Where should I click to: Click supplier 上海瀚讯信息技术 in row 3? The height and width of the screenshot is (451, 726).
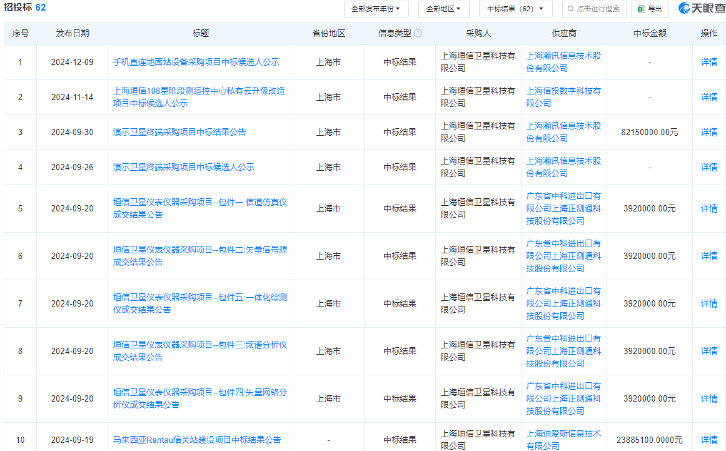[x=563, y=132]
